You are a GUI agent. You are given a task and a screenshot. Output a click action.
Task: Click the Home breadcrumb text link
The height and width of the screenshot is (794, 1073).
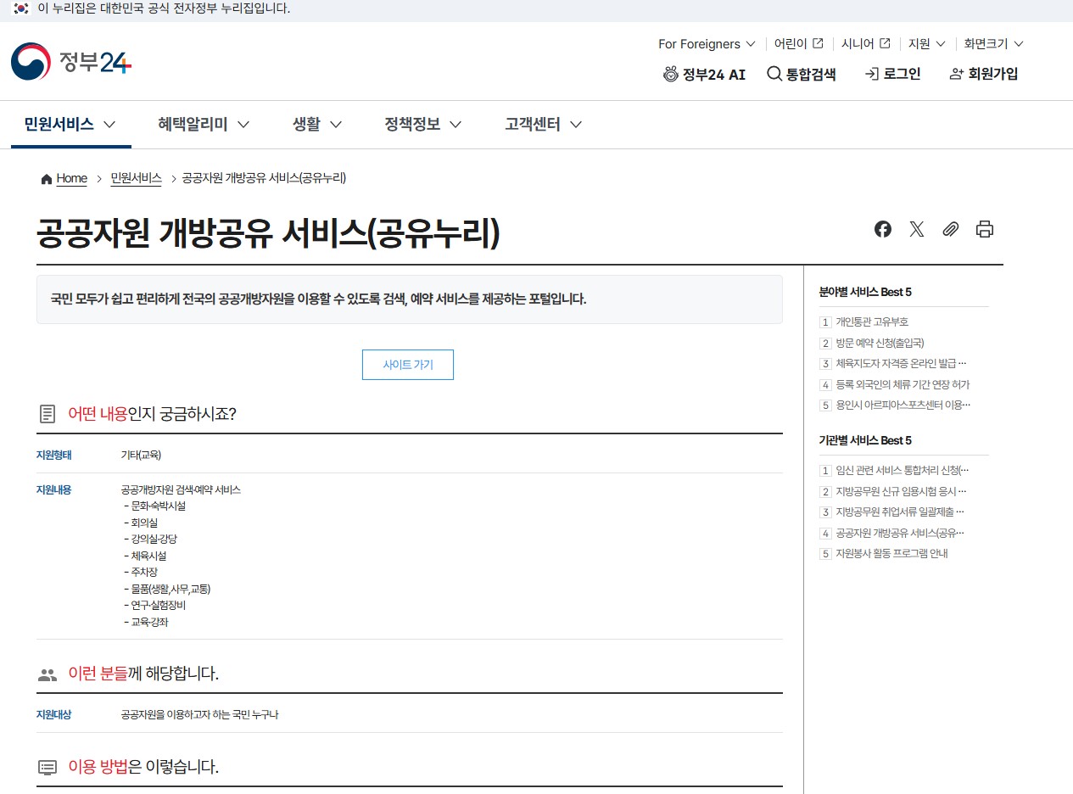71,178
